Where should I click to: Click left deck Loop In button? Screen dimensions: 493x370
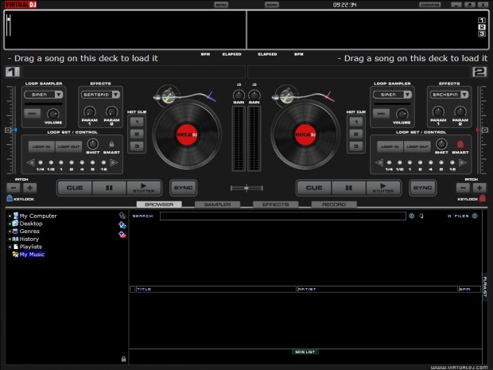tap(41, 146)
